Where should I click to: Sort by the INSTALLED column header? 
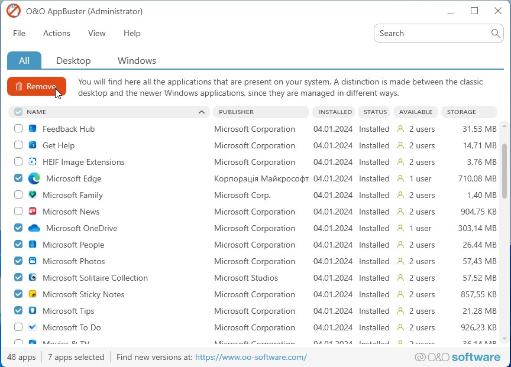[334, 112]
